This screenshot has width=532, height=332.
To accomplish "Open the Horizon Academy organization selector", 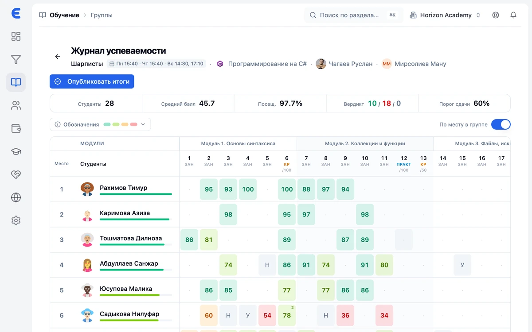I will [446, 15].
